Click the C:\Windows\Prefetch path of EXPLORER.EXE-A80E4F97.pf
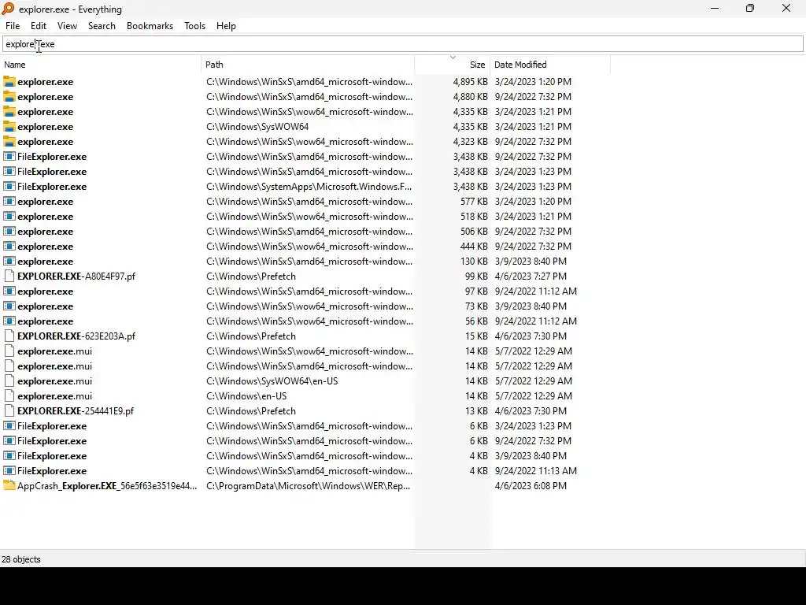Image resolution: width=806 pixels, height=605 pixels. (251, 277)
